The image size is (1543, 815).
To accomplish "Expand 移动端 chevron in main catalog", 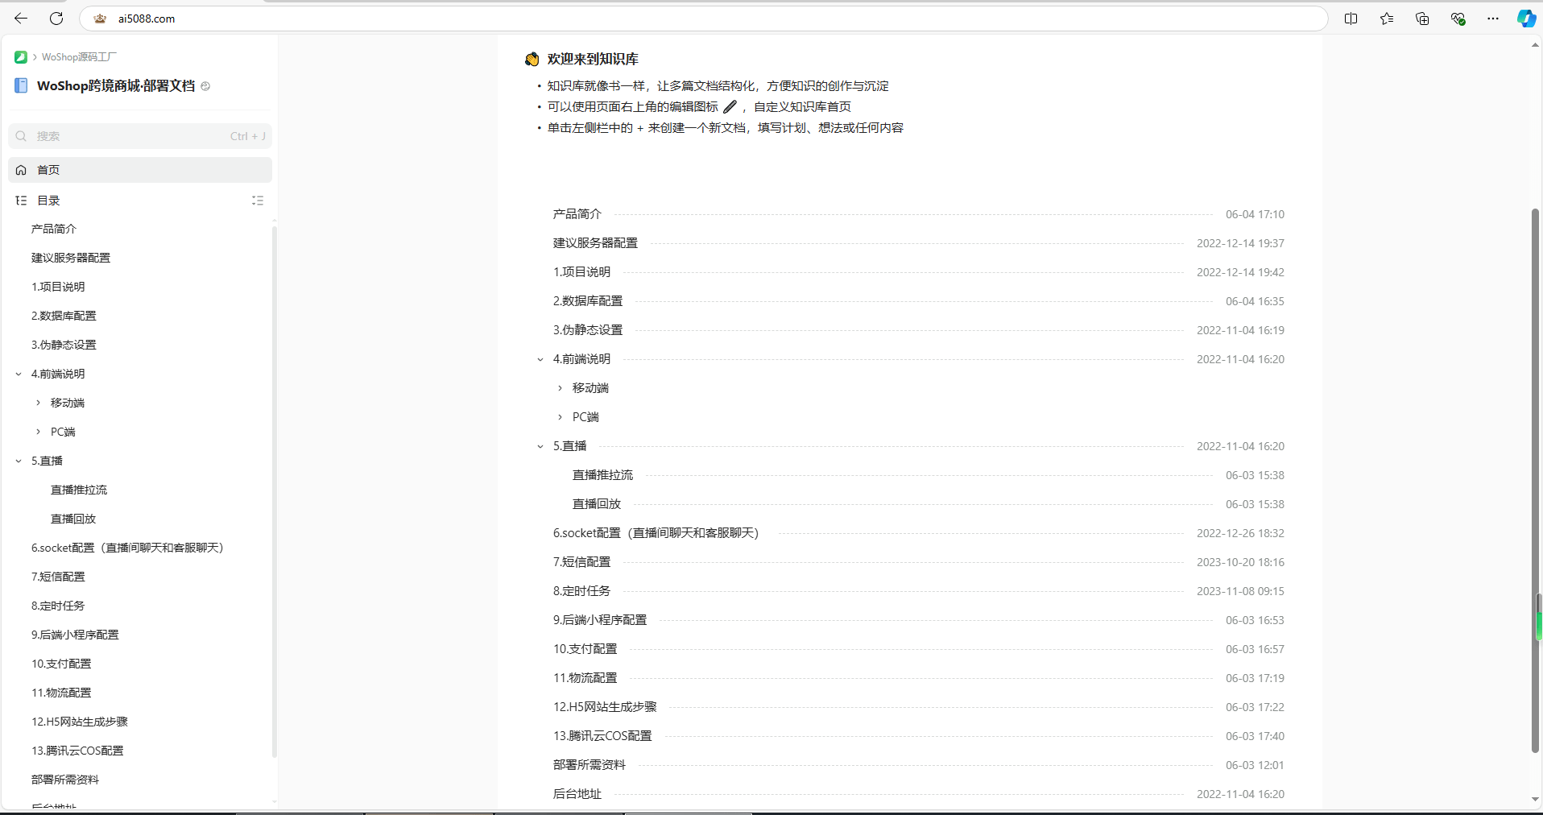I will coord(561,388).
